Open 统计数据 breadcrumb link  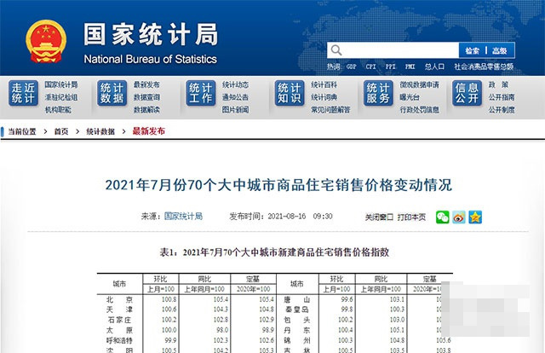[x=101, y=131]
